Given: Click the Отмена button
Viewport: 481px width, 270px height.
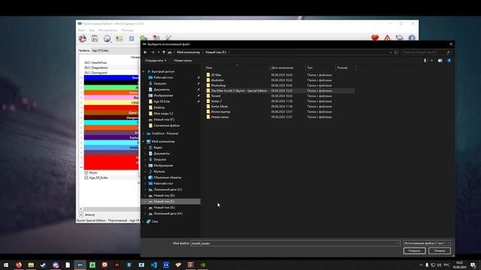Looking at the screenshot, I should (x=439, y=250).
